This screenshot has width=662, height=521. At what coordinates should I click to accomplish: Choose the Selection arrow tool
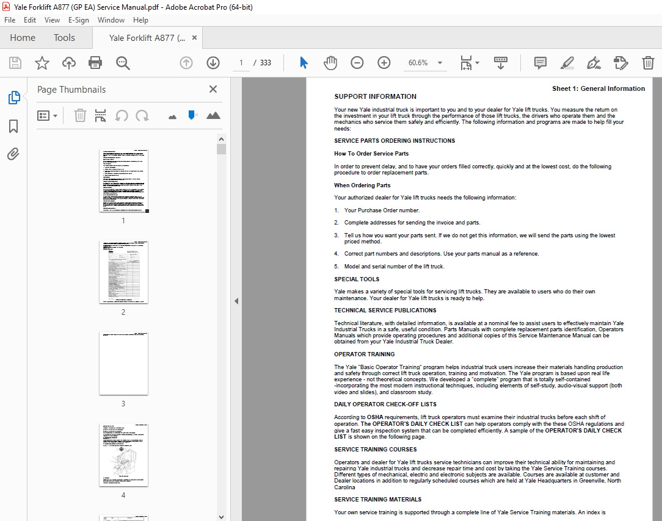304,63
